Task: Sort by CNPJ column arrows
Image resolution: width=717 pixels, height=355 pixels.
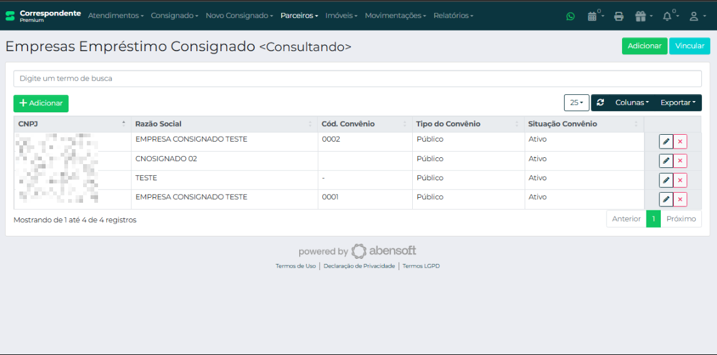Action: 124,124
